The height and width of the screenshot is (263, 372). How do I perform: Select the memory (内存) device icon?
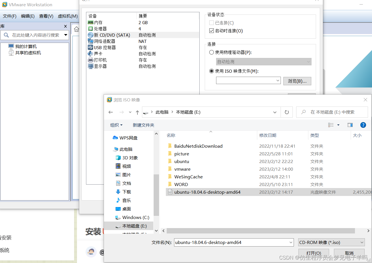click(91, 22)
